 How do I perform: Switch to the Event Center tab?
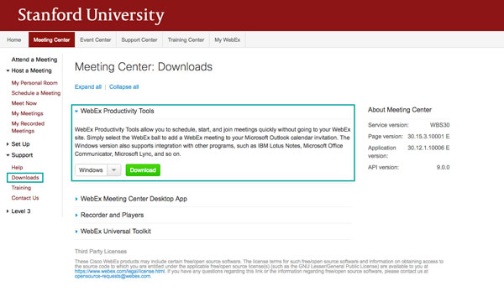96,39
